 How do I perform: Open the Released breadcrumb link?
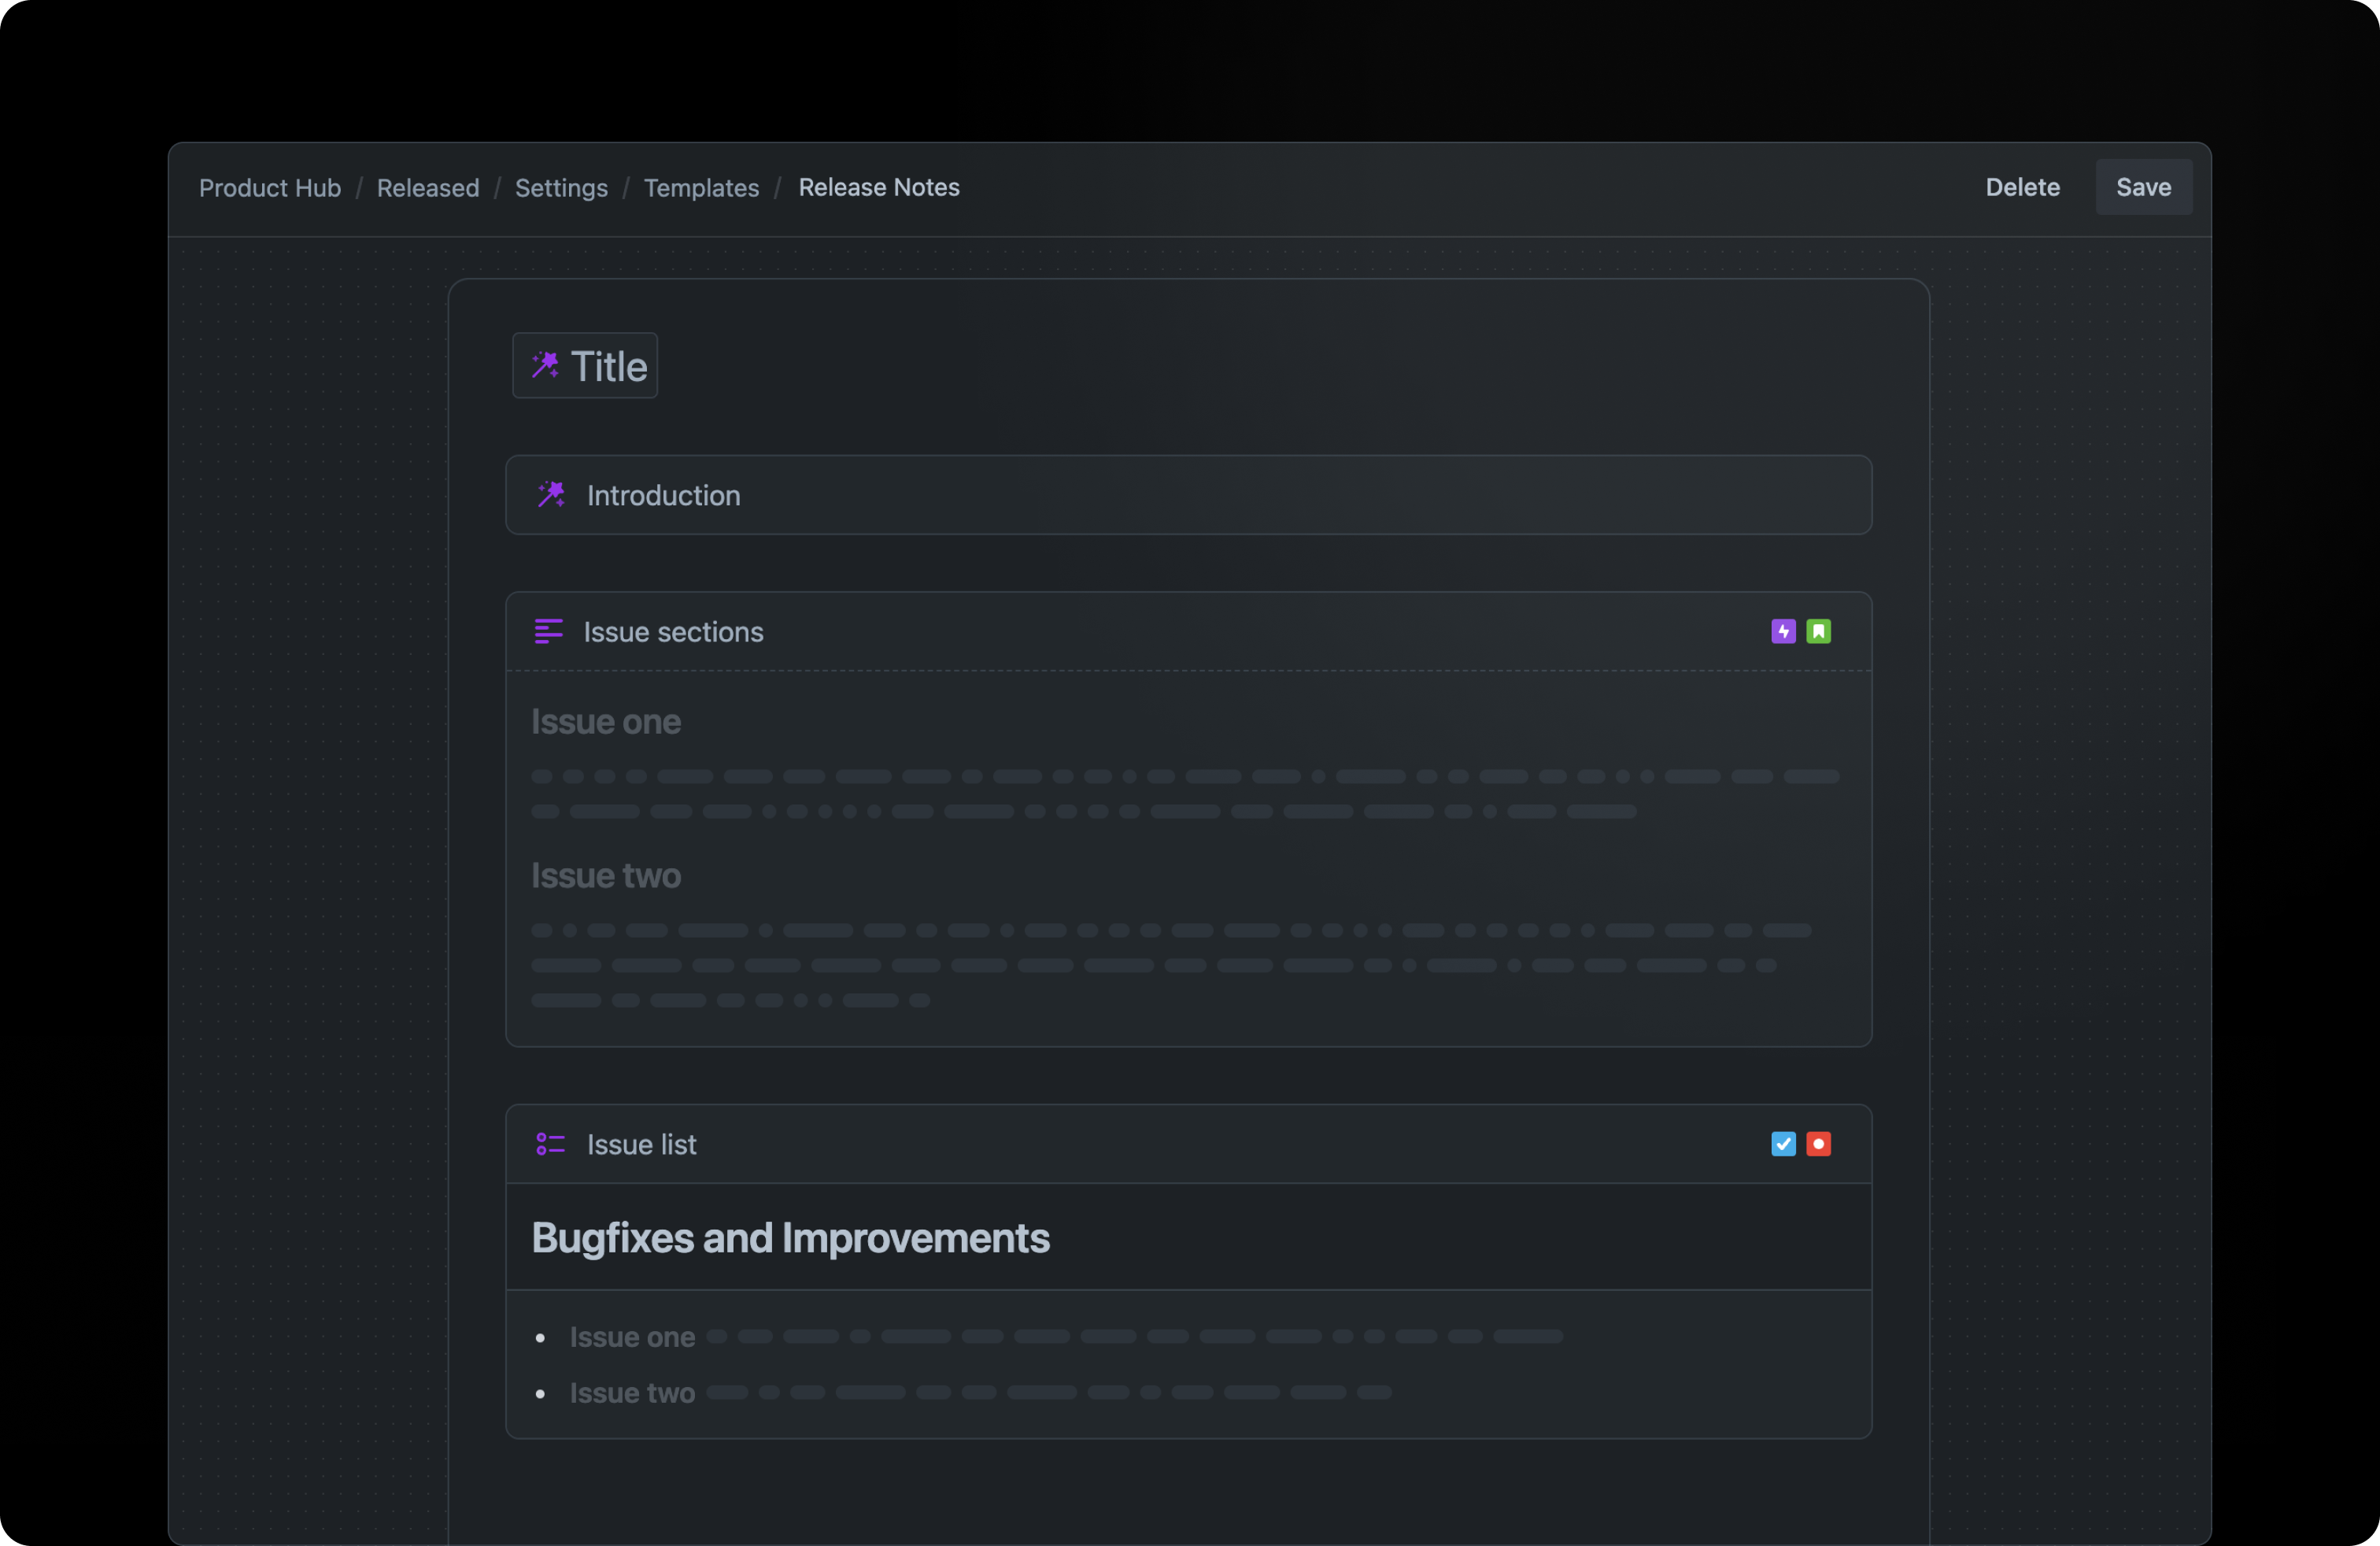pos(428,188)
